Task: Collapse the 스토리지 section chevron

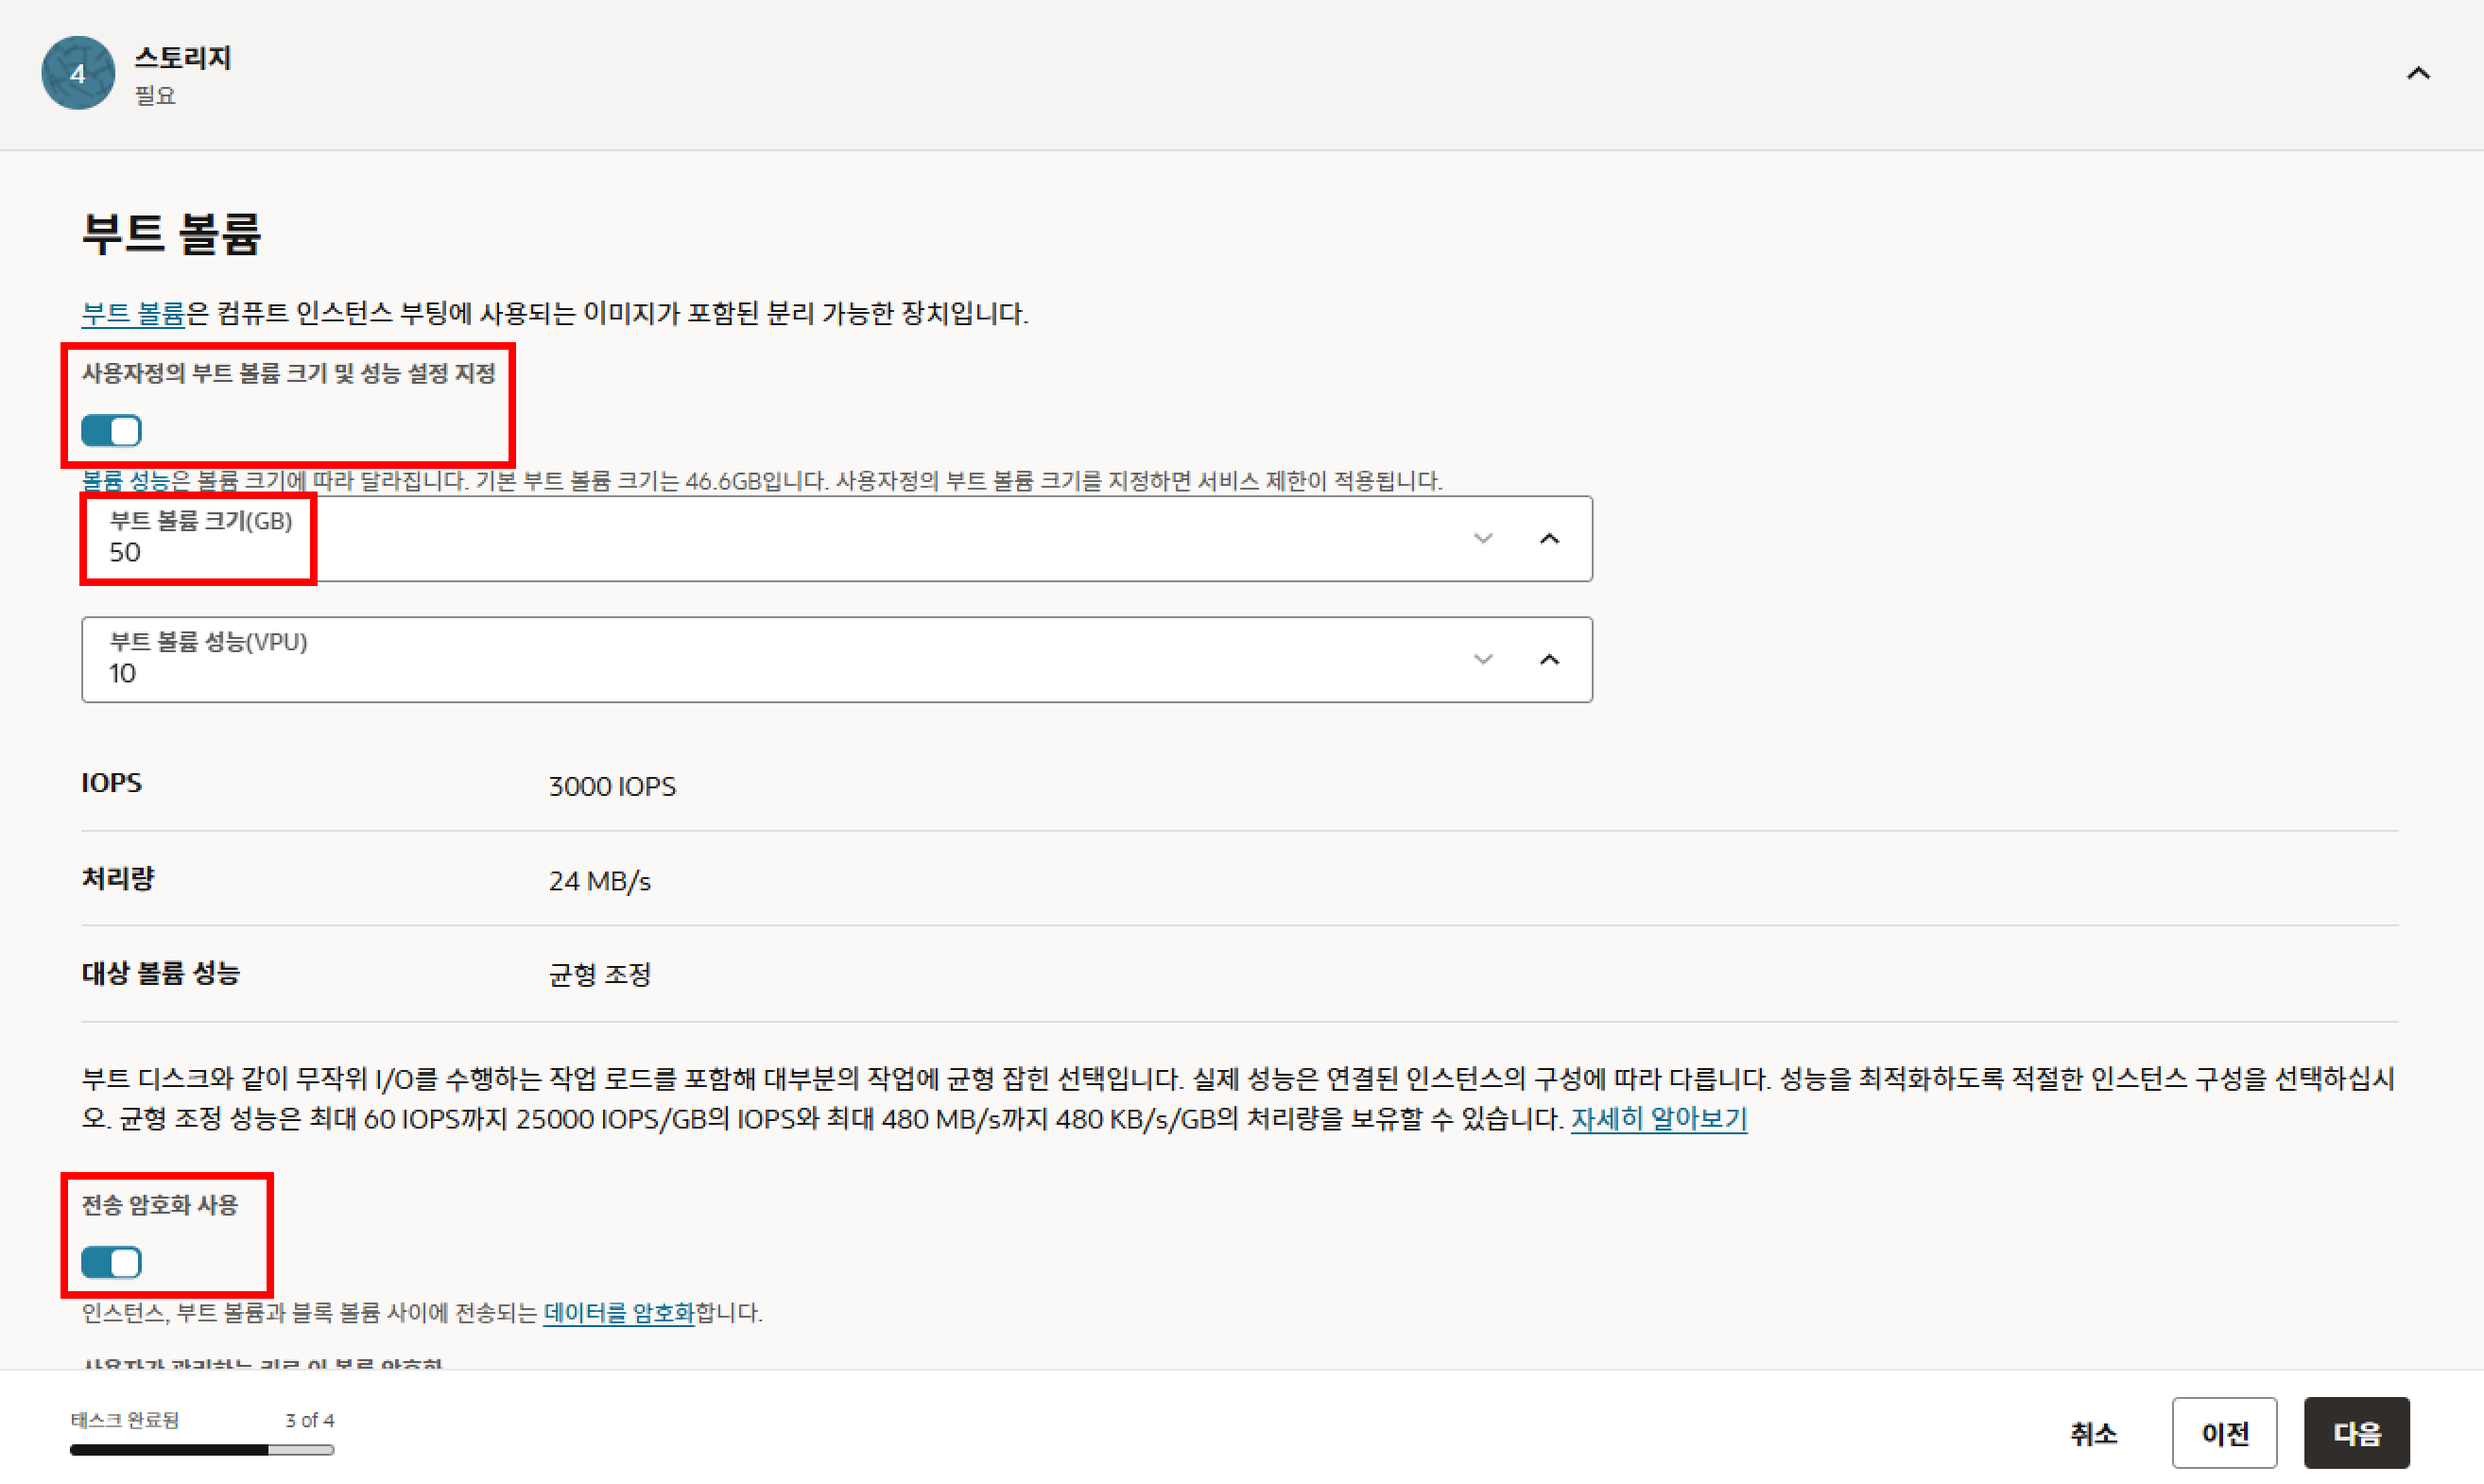Action: coord(2417,73)
